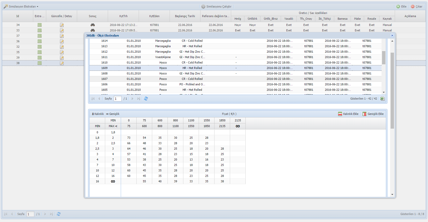Sort by the KytTrh column header

tap(123, 16)
